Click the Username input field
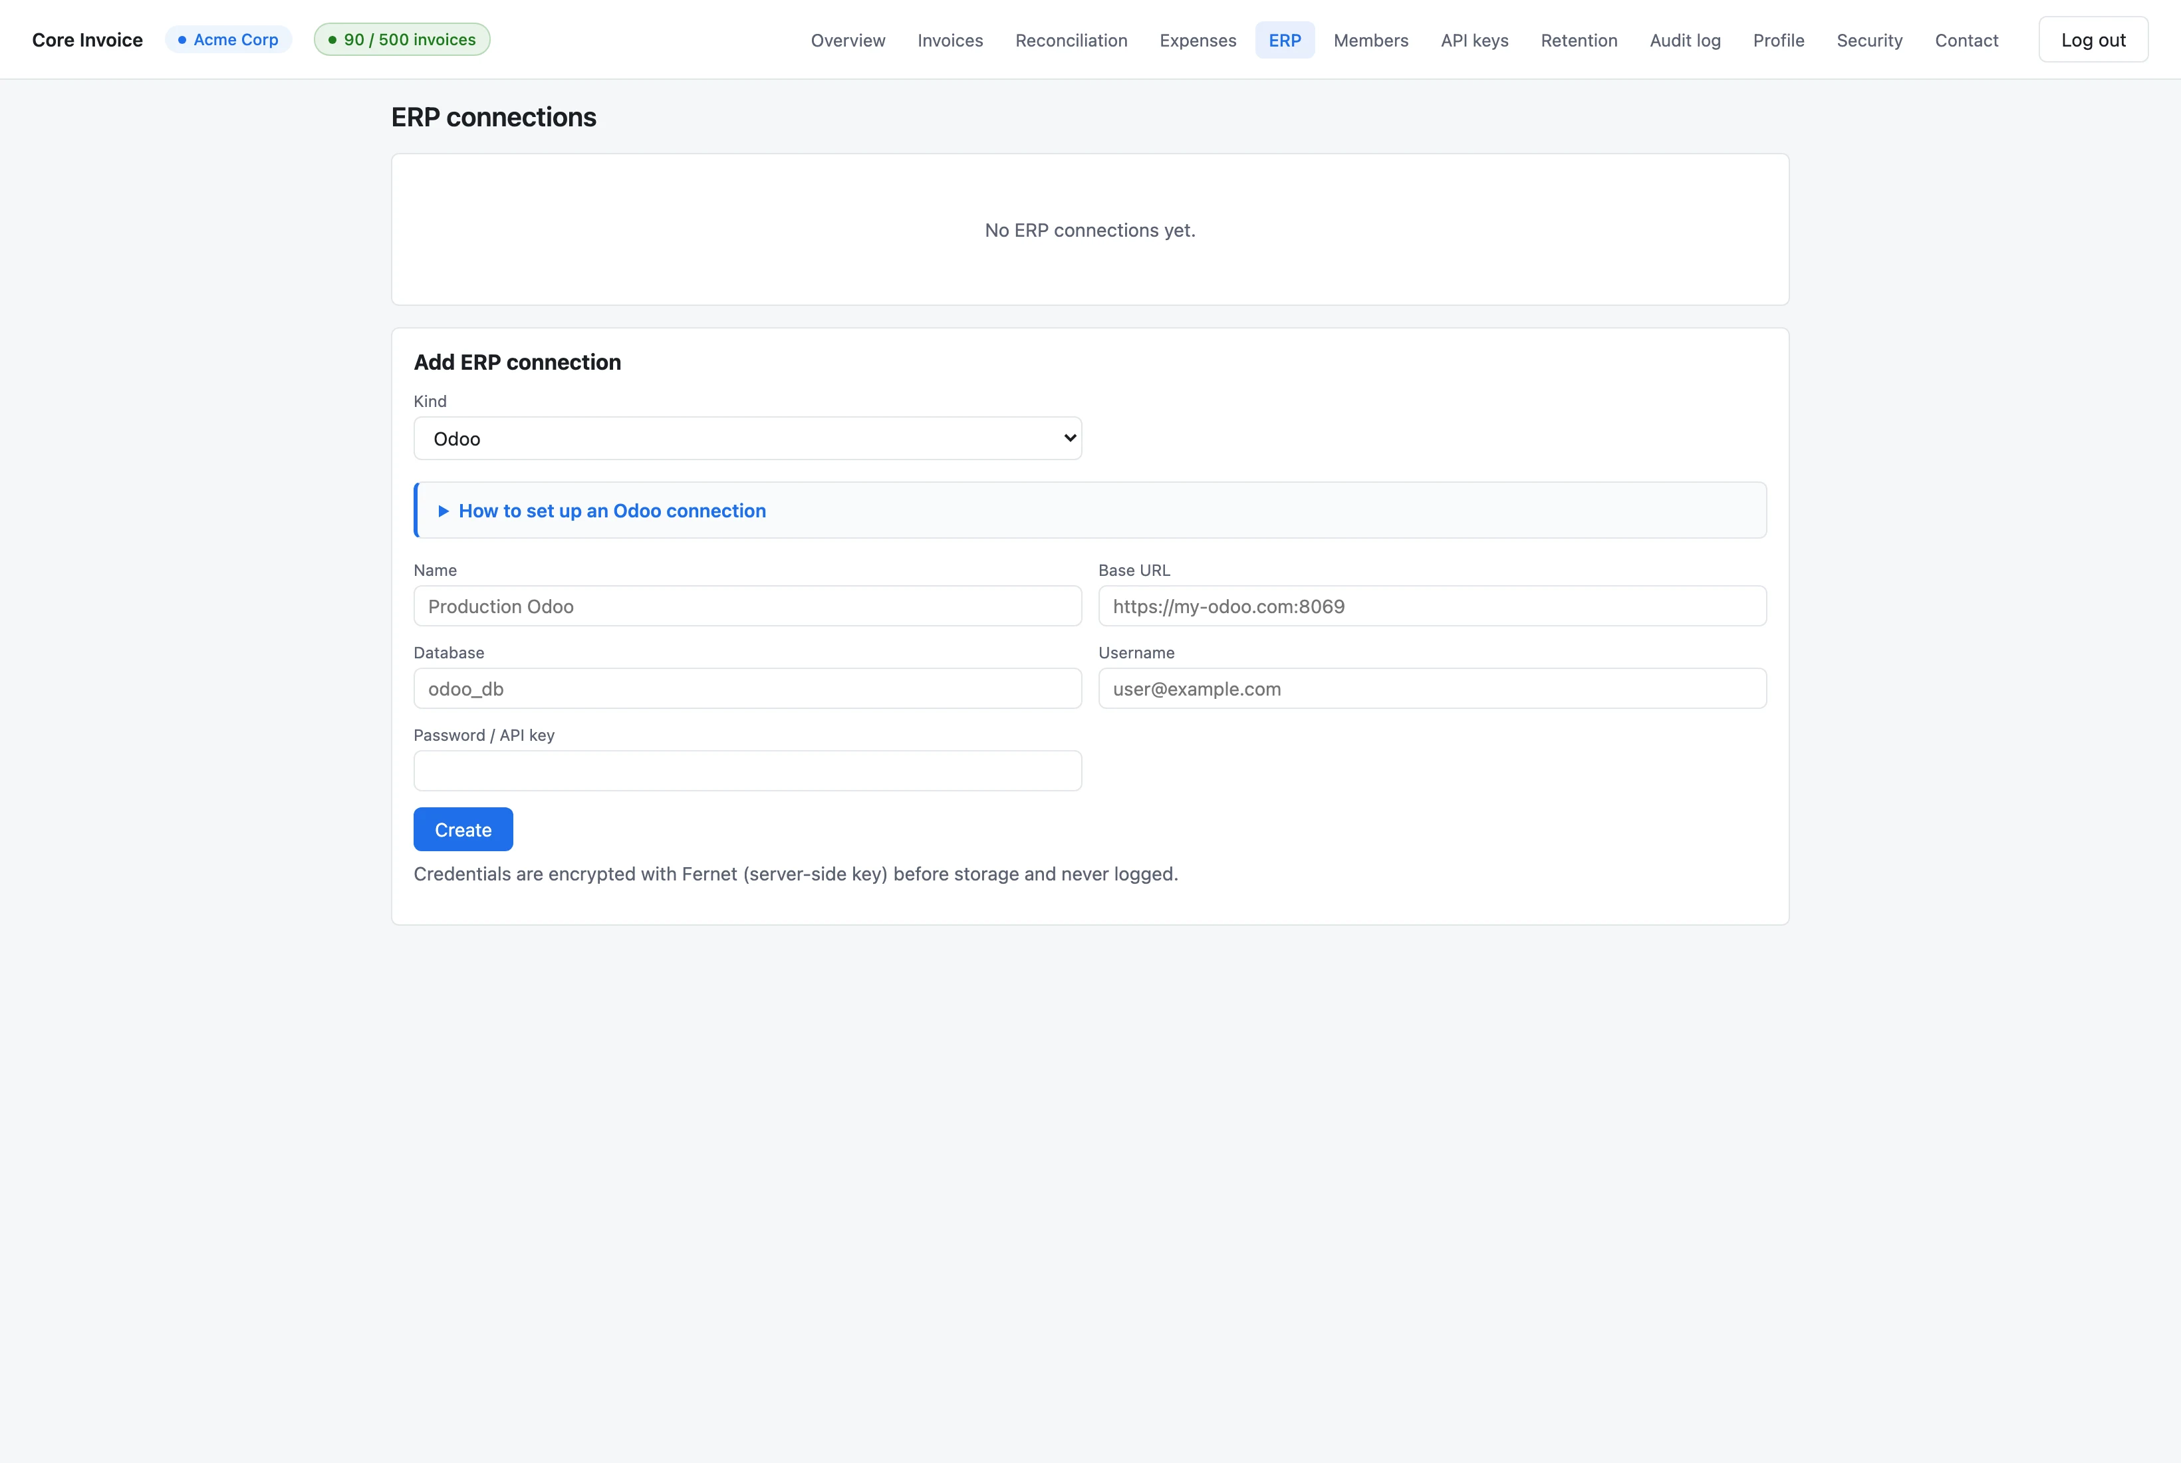The height and width of the screenshot is (1463, 2181). 1432,688
